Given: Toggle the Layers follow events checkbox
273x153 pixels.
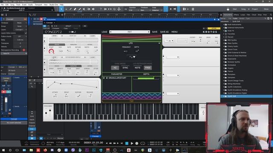Looking at the screenshot, I should coord(26,33).
